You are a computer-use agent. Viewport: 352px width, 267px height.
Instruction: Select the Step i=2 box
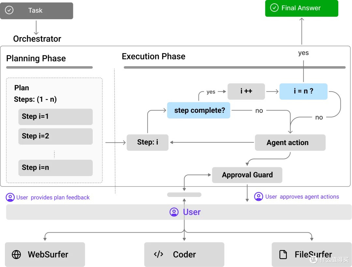pyautogui.click(x=55, y=136)
